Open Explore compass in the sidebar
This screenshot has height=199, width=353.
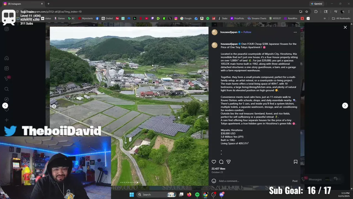pos(7,99)
